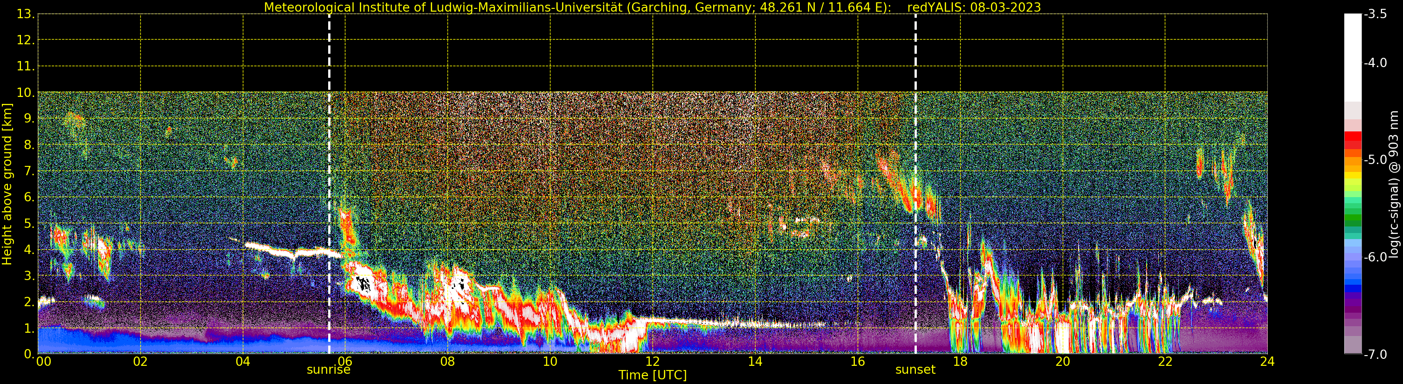Click the '12.' height tick label
This screenshot has height=384, width=1403.
26,40
